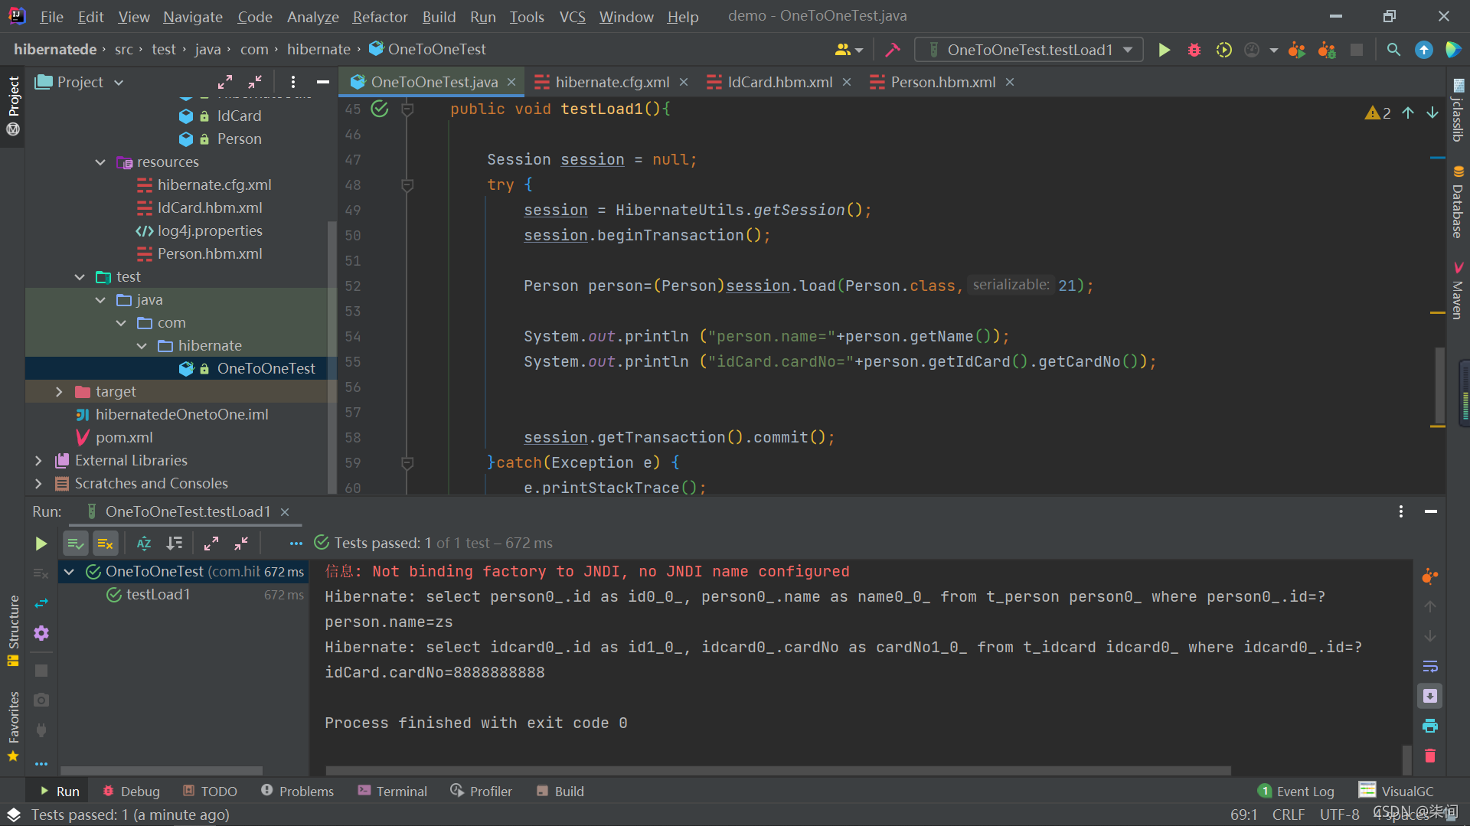Open the Refactor menu
The width and height of the screenshot is (1470, 826).
pyautogui.click(x=380, y=16)
